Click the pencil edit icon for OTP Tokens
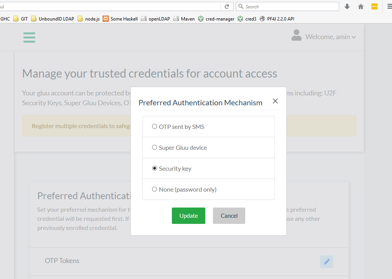Image resolution: width=392 pixels, height=279 pixels. (x=327, y=262)
